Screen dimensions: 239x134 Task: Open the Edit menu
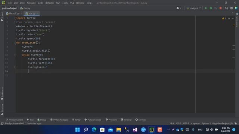pyautogui.click(x=16, y=3)
